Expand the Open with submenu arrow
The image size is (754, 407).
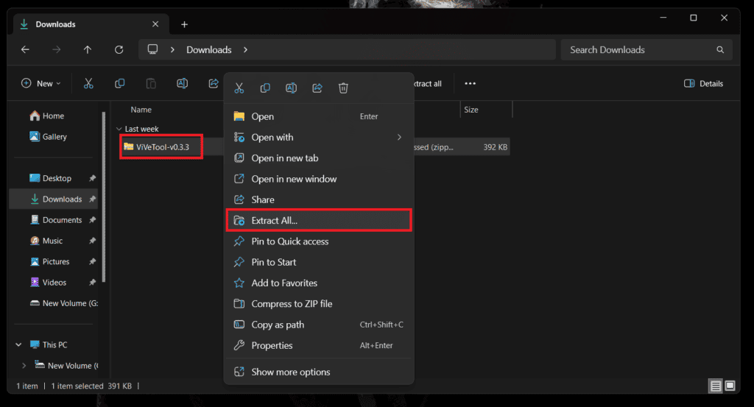(399, 137)
